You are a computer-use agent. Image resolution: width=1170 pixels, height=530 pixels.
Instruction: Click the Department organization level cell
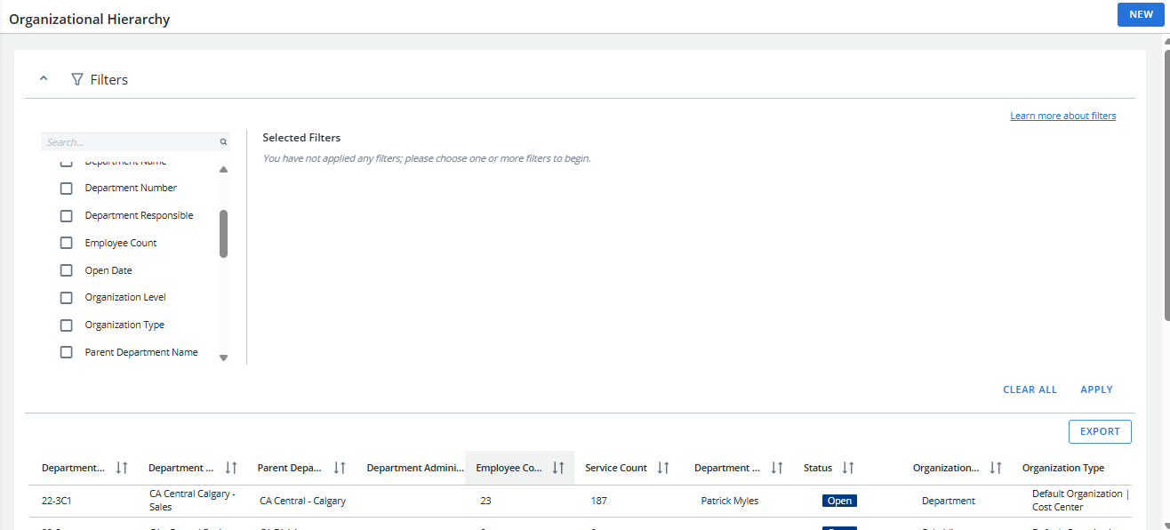pos(948,501)
